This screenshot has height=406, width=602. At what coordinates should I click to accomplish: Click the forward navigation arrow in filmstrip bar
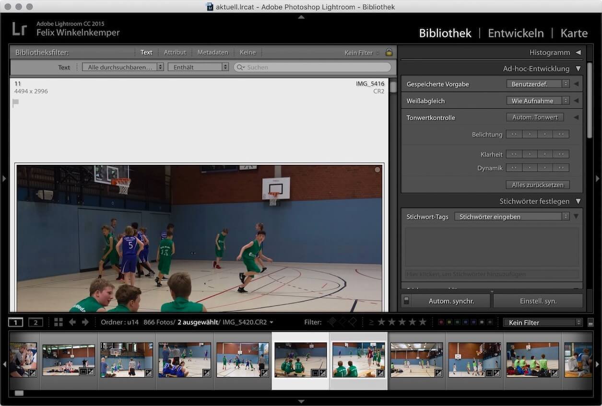85,322
